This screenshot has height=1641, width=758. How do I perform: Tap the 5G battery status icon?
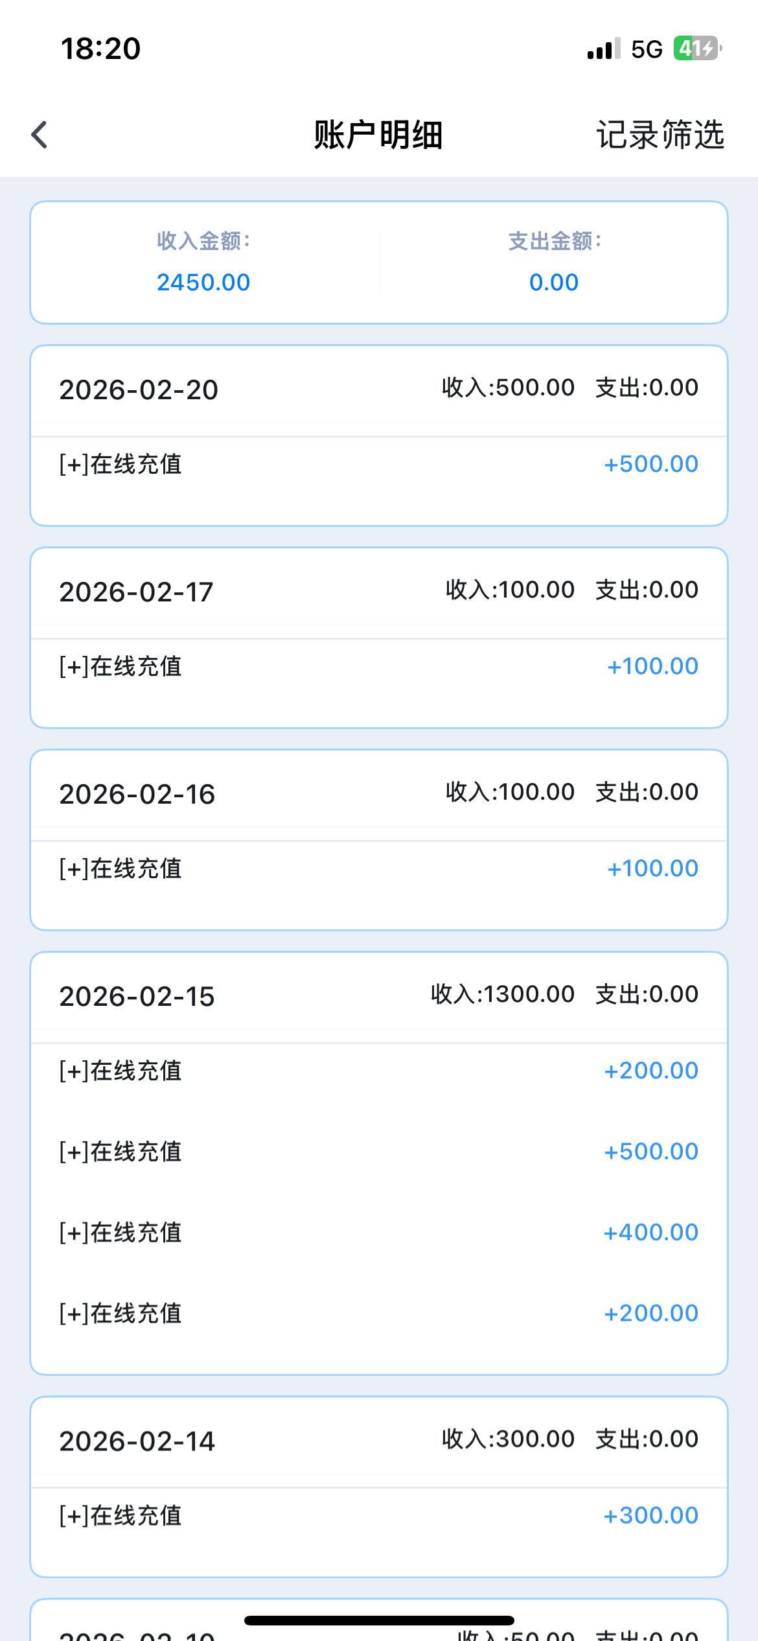697,49
